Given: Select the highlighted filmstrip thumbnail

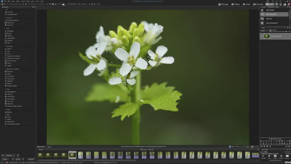Looking at the screenshot, I should (x=72, y=155).
